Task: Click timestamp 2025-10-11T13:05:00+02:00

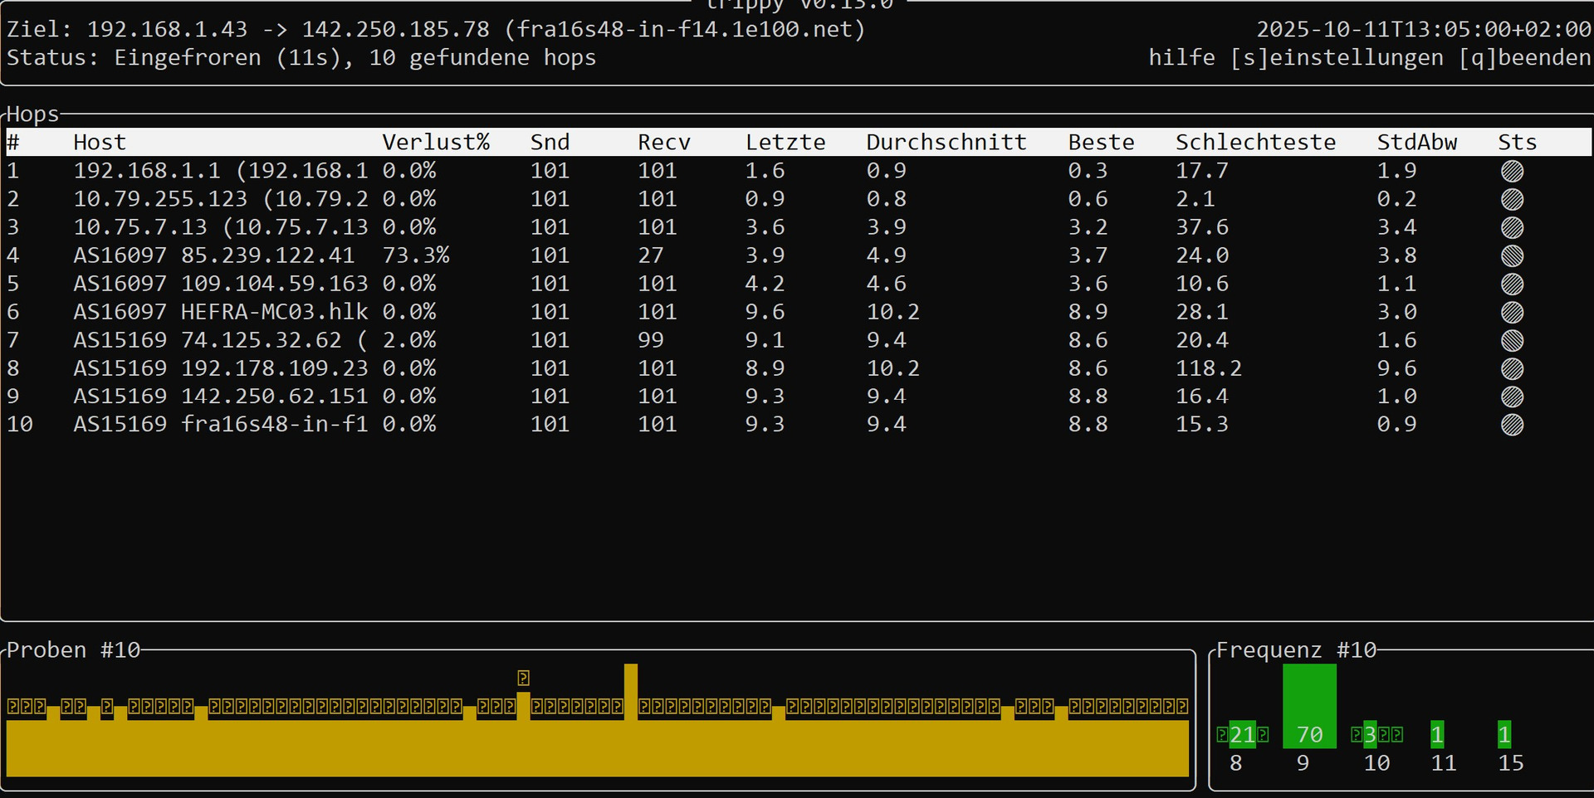Action: click(x=1424, y=29)
